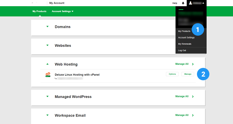
Task: Click the cPanel hosting product icon
Action: click(x=48, y=75)
